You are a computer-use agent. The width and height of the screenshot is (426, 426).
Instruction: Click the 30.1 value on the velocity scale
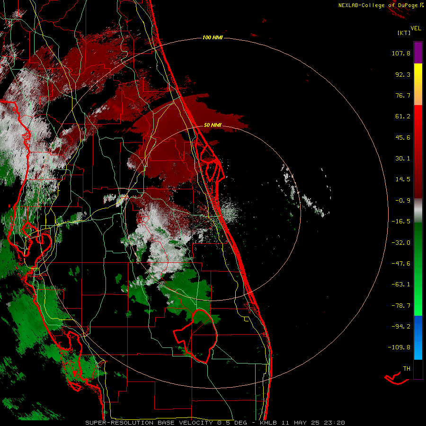tap(403, 159)
